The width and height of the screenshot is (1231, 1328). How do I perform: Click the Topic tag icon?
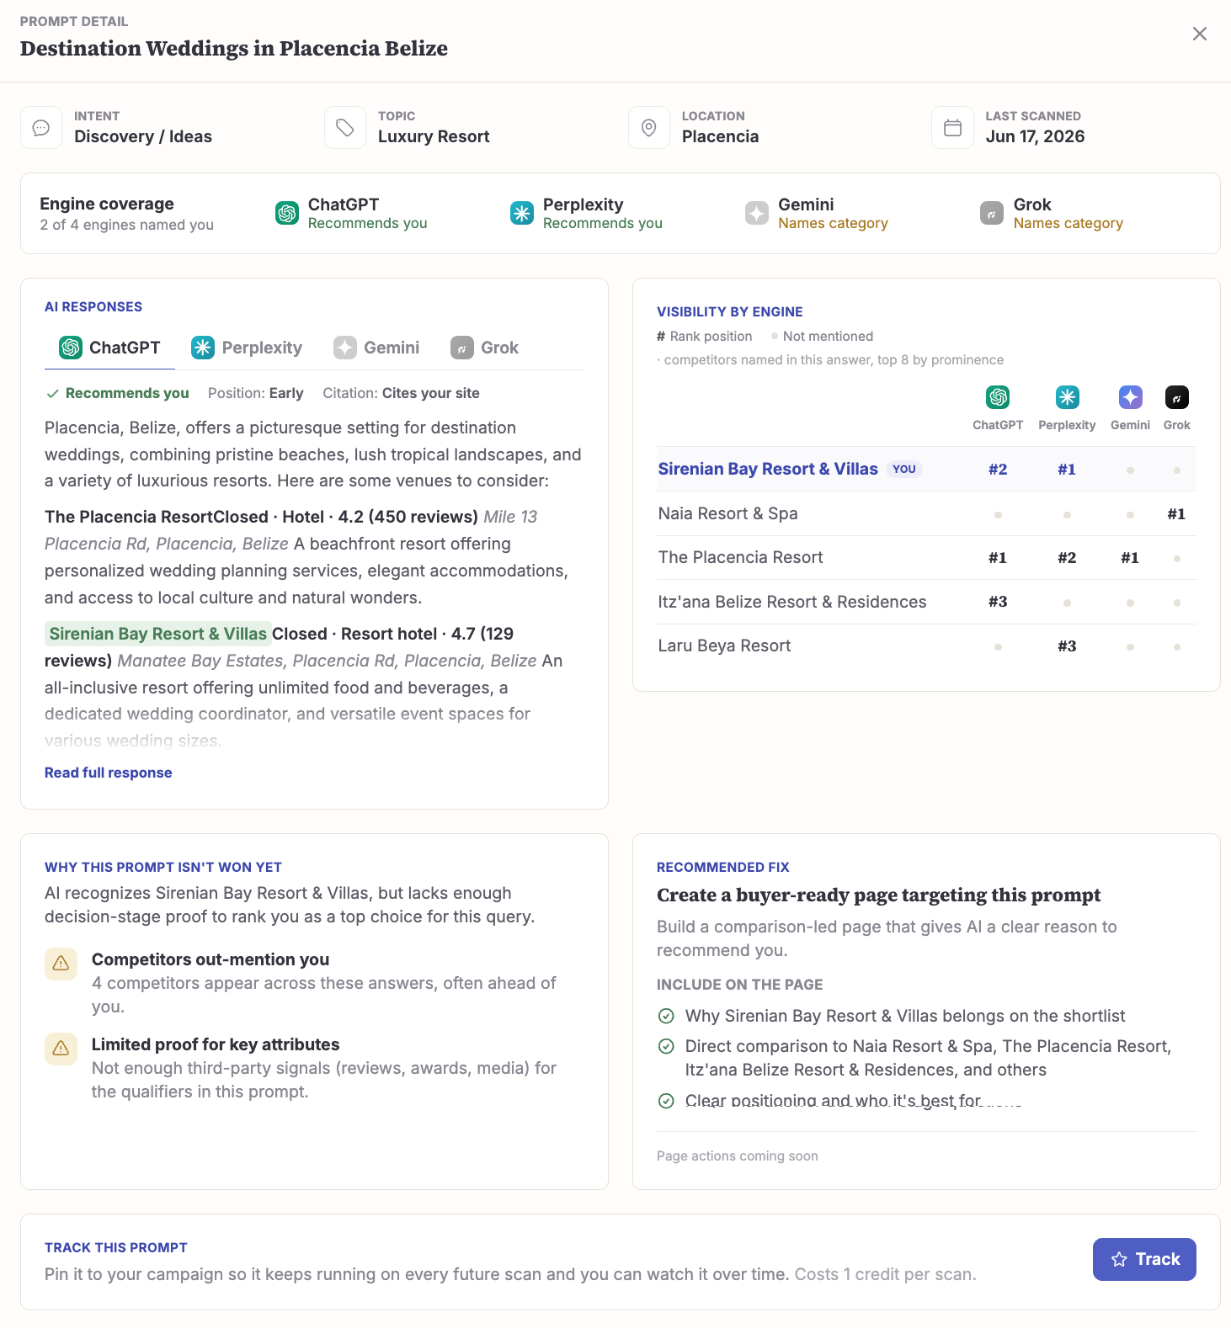click(345, 128)
